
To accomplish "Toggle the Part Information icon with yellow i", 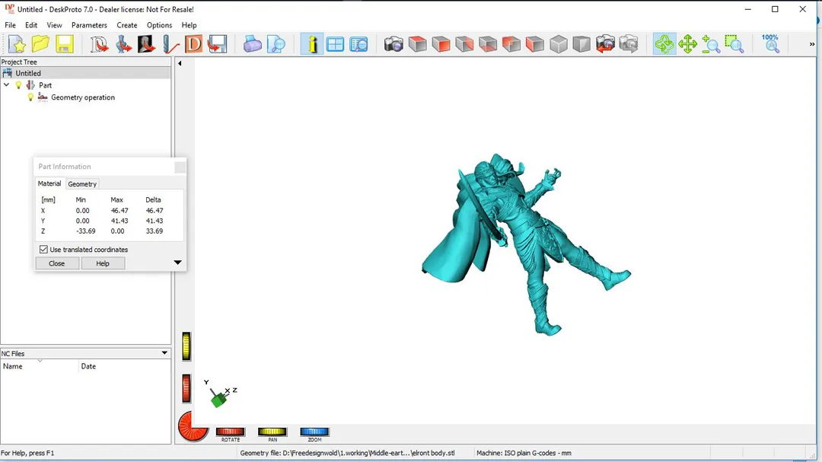I will pos(312,44).
